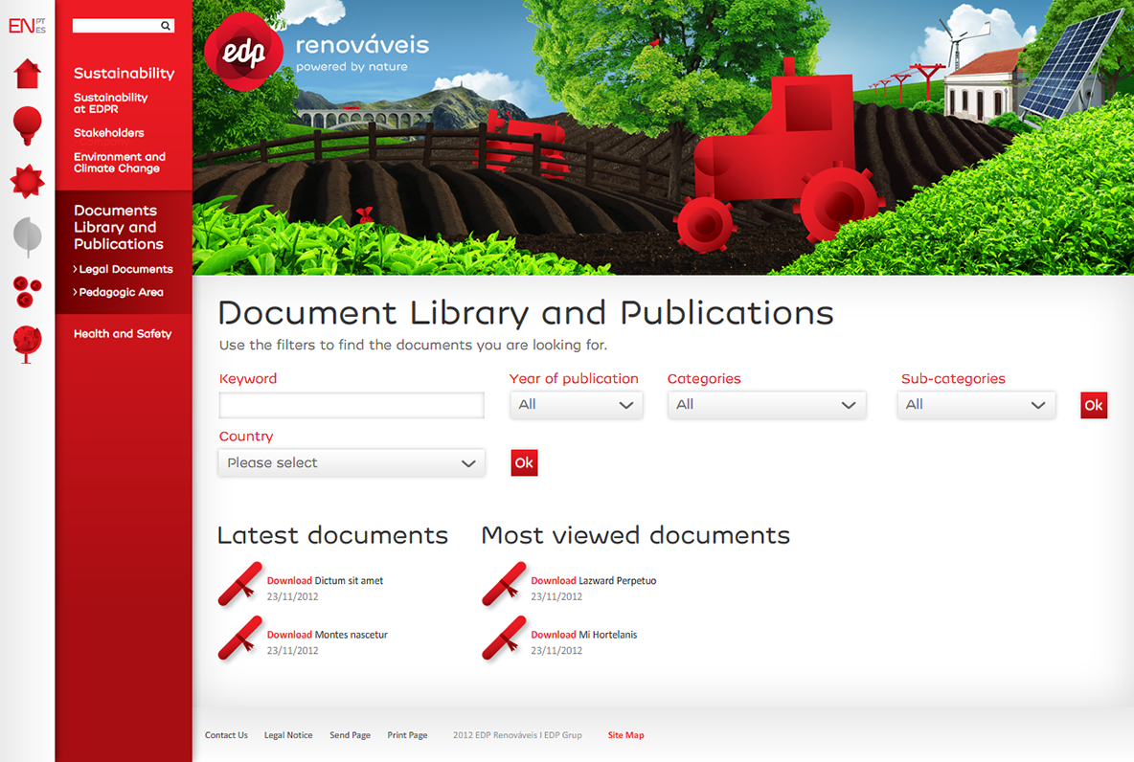Focus the top search box
This screenshot has height=762, width=1134.
[124, 26]
